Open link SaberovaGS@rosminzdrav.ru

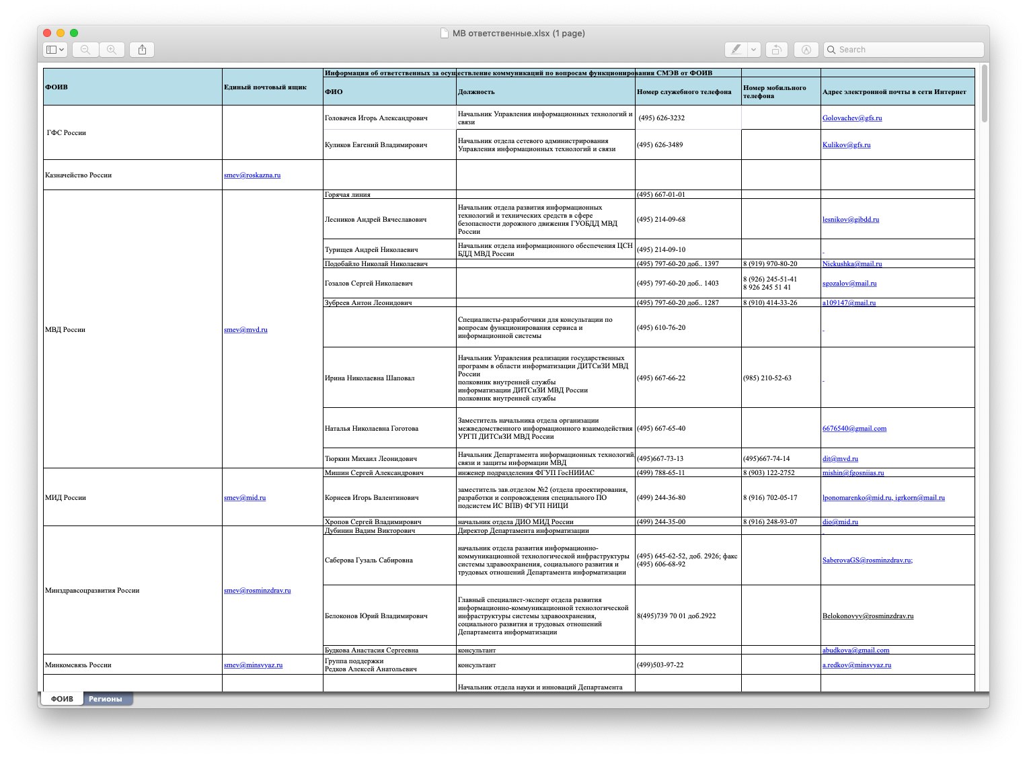868,560
